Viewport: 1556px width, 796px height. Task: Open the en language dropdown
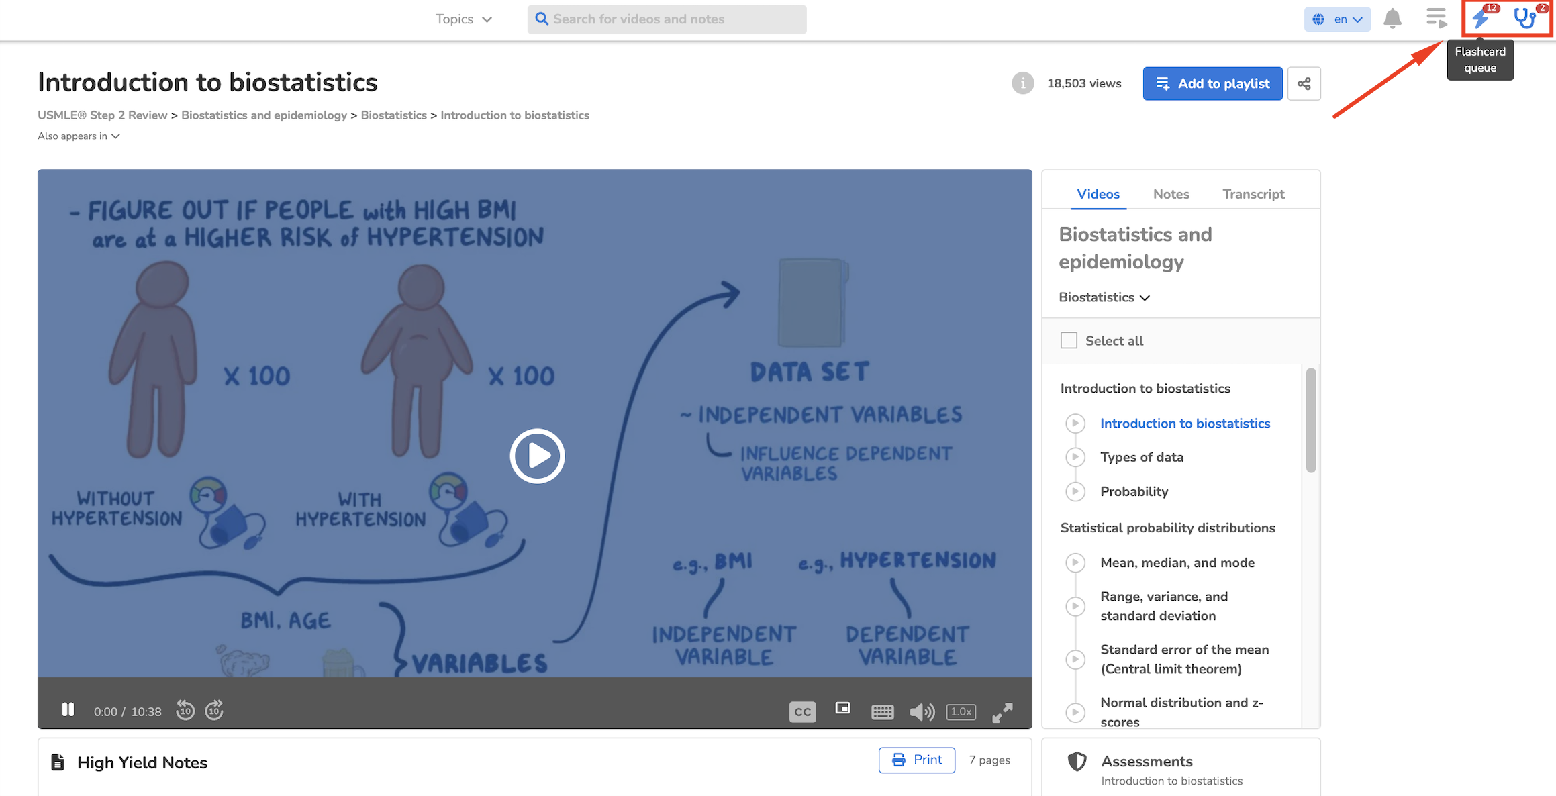point(1337,19)
